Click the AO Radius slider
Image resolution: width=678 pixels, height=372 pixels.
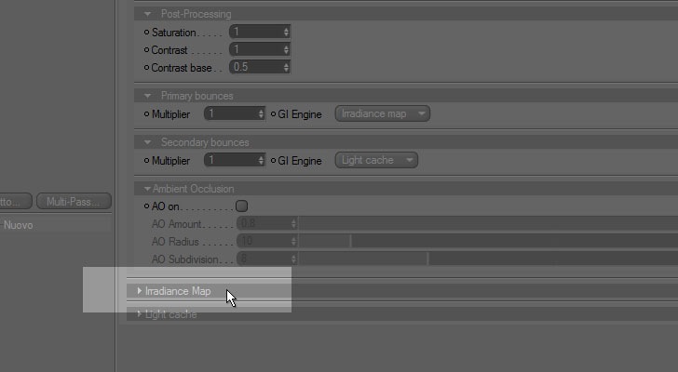tap(488, 241)
